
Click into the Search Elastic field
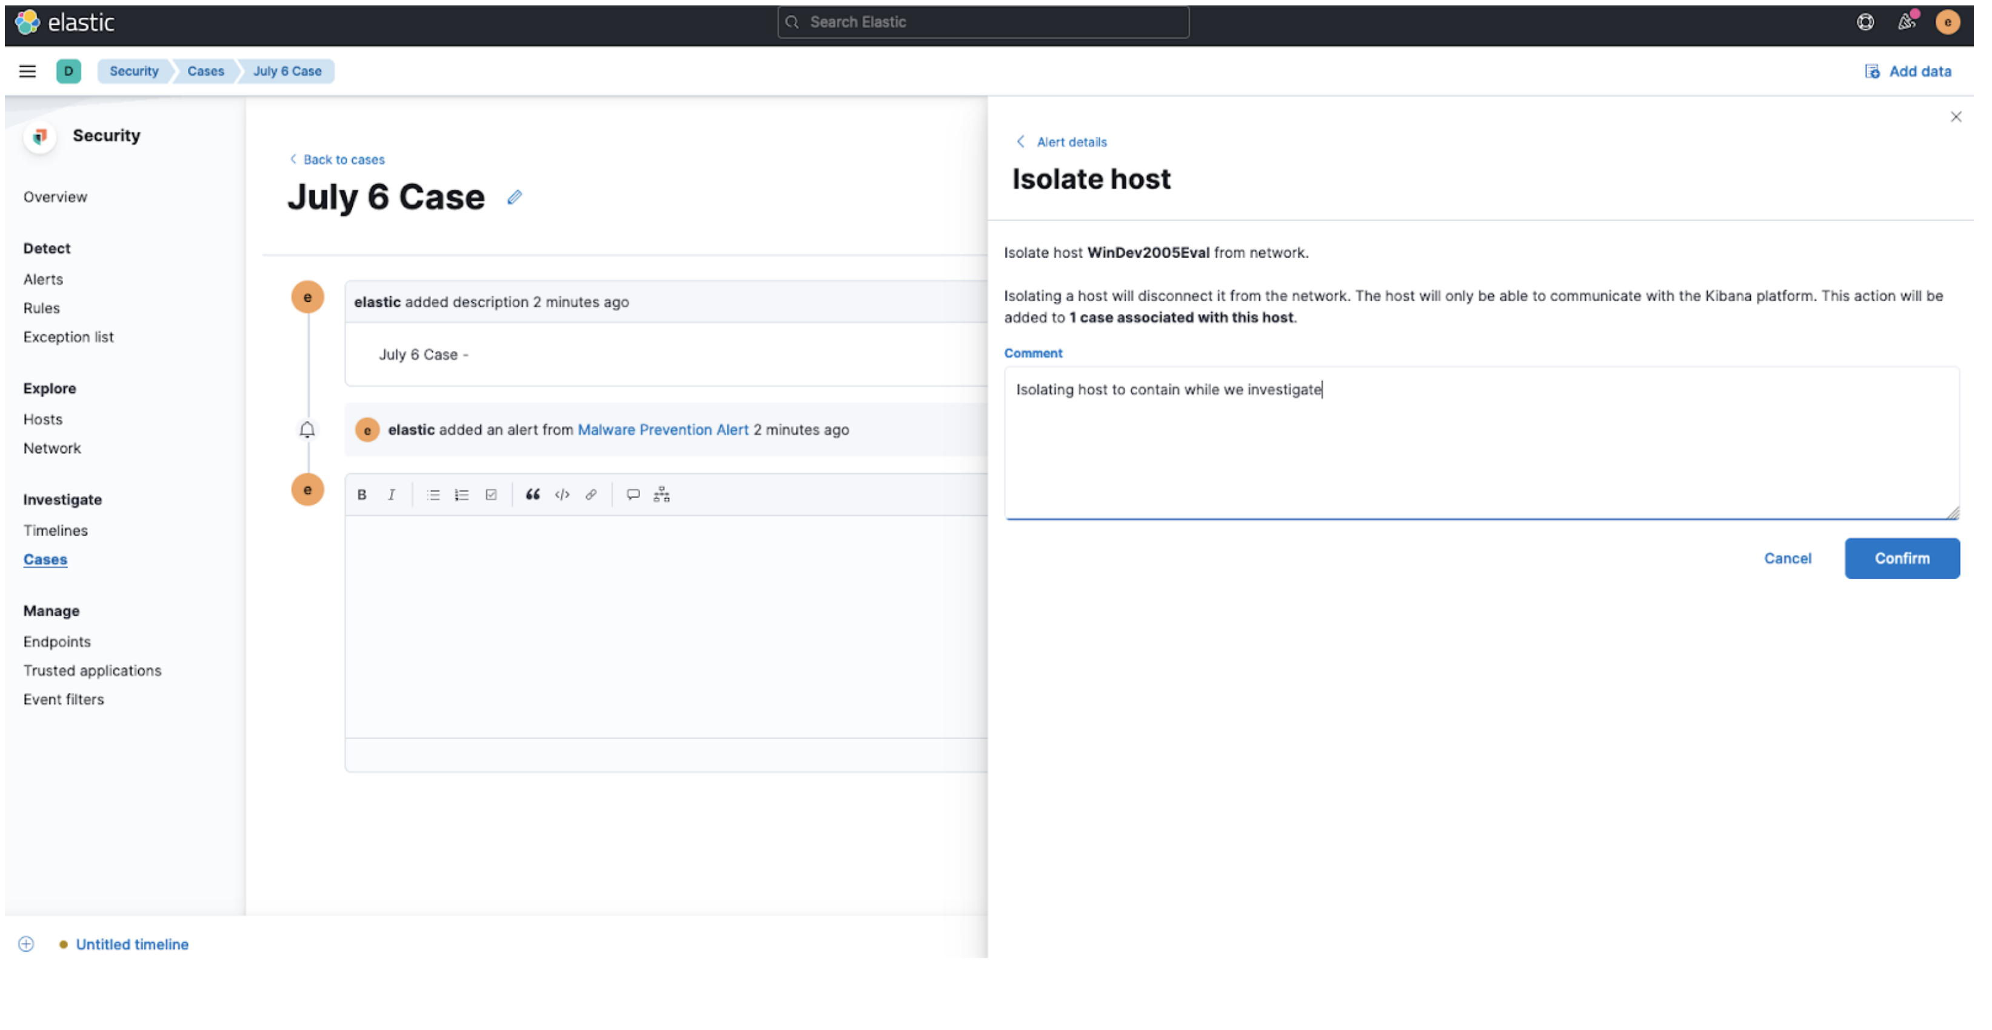984,22
